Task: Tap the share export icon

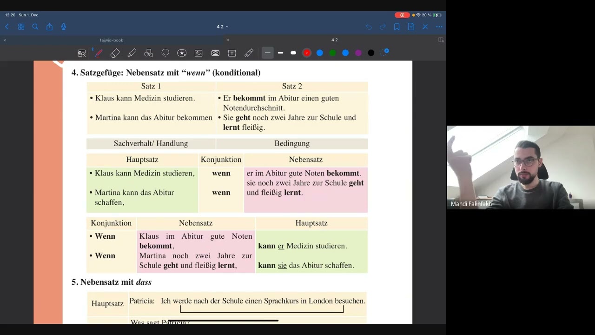Action: (x=49, y=27)
